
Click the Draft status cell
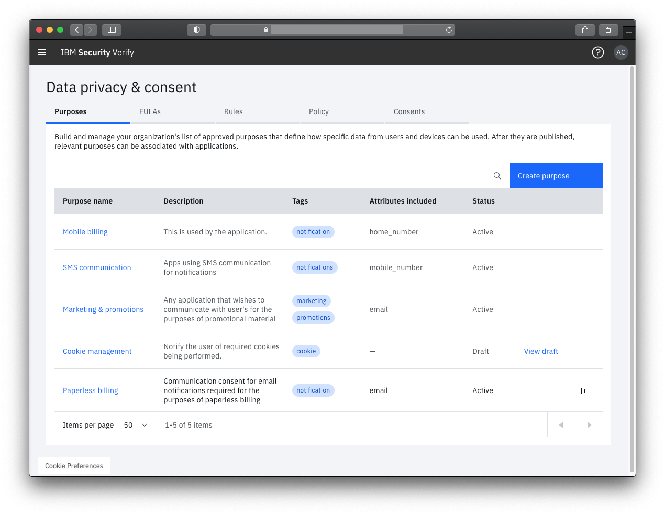(481, 351)
